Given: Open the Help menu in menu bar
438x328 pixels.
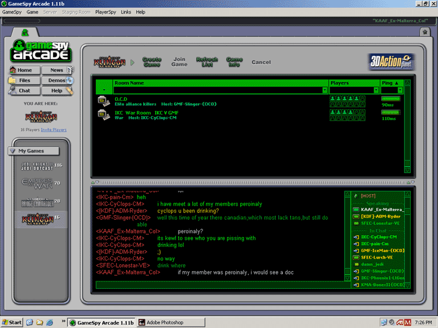Looking at the screenshot, I should (x=140, y=12).
